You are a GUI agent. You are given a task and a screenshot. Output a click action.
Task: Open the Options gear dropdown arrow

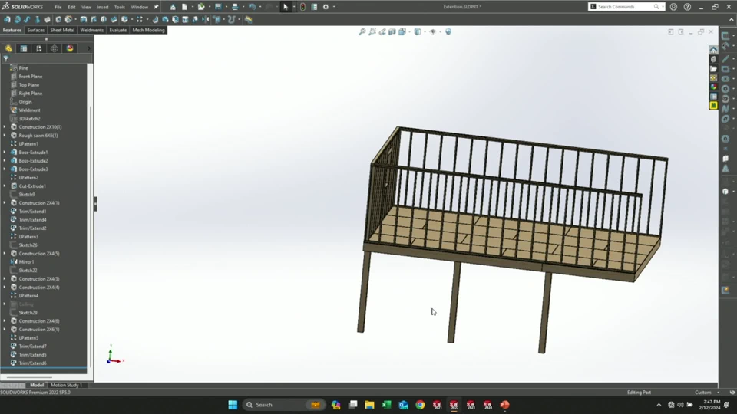(x=334, y=7)
